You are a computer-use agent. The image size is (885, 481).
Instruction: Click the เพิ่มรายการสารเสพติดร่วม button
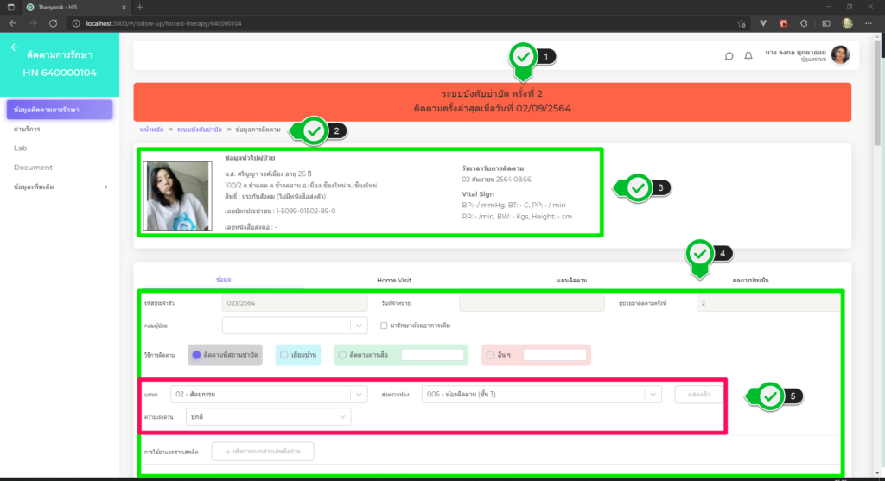262,451
